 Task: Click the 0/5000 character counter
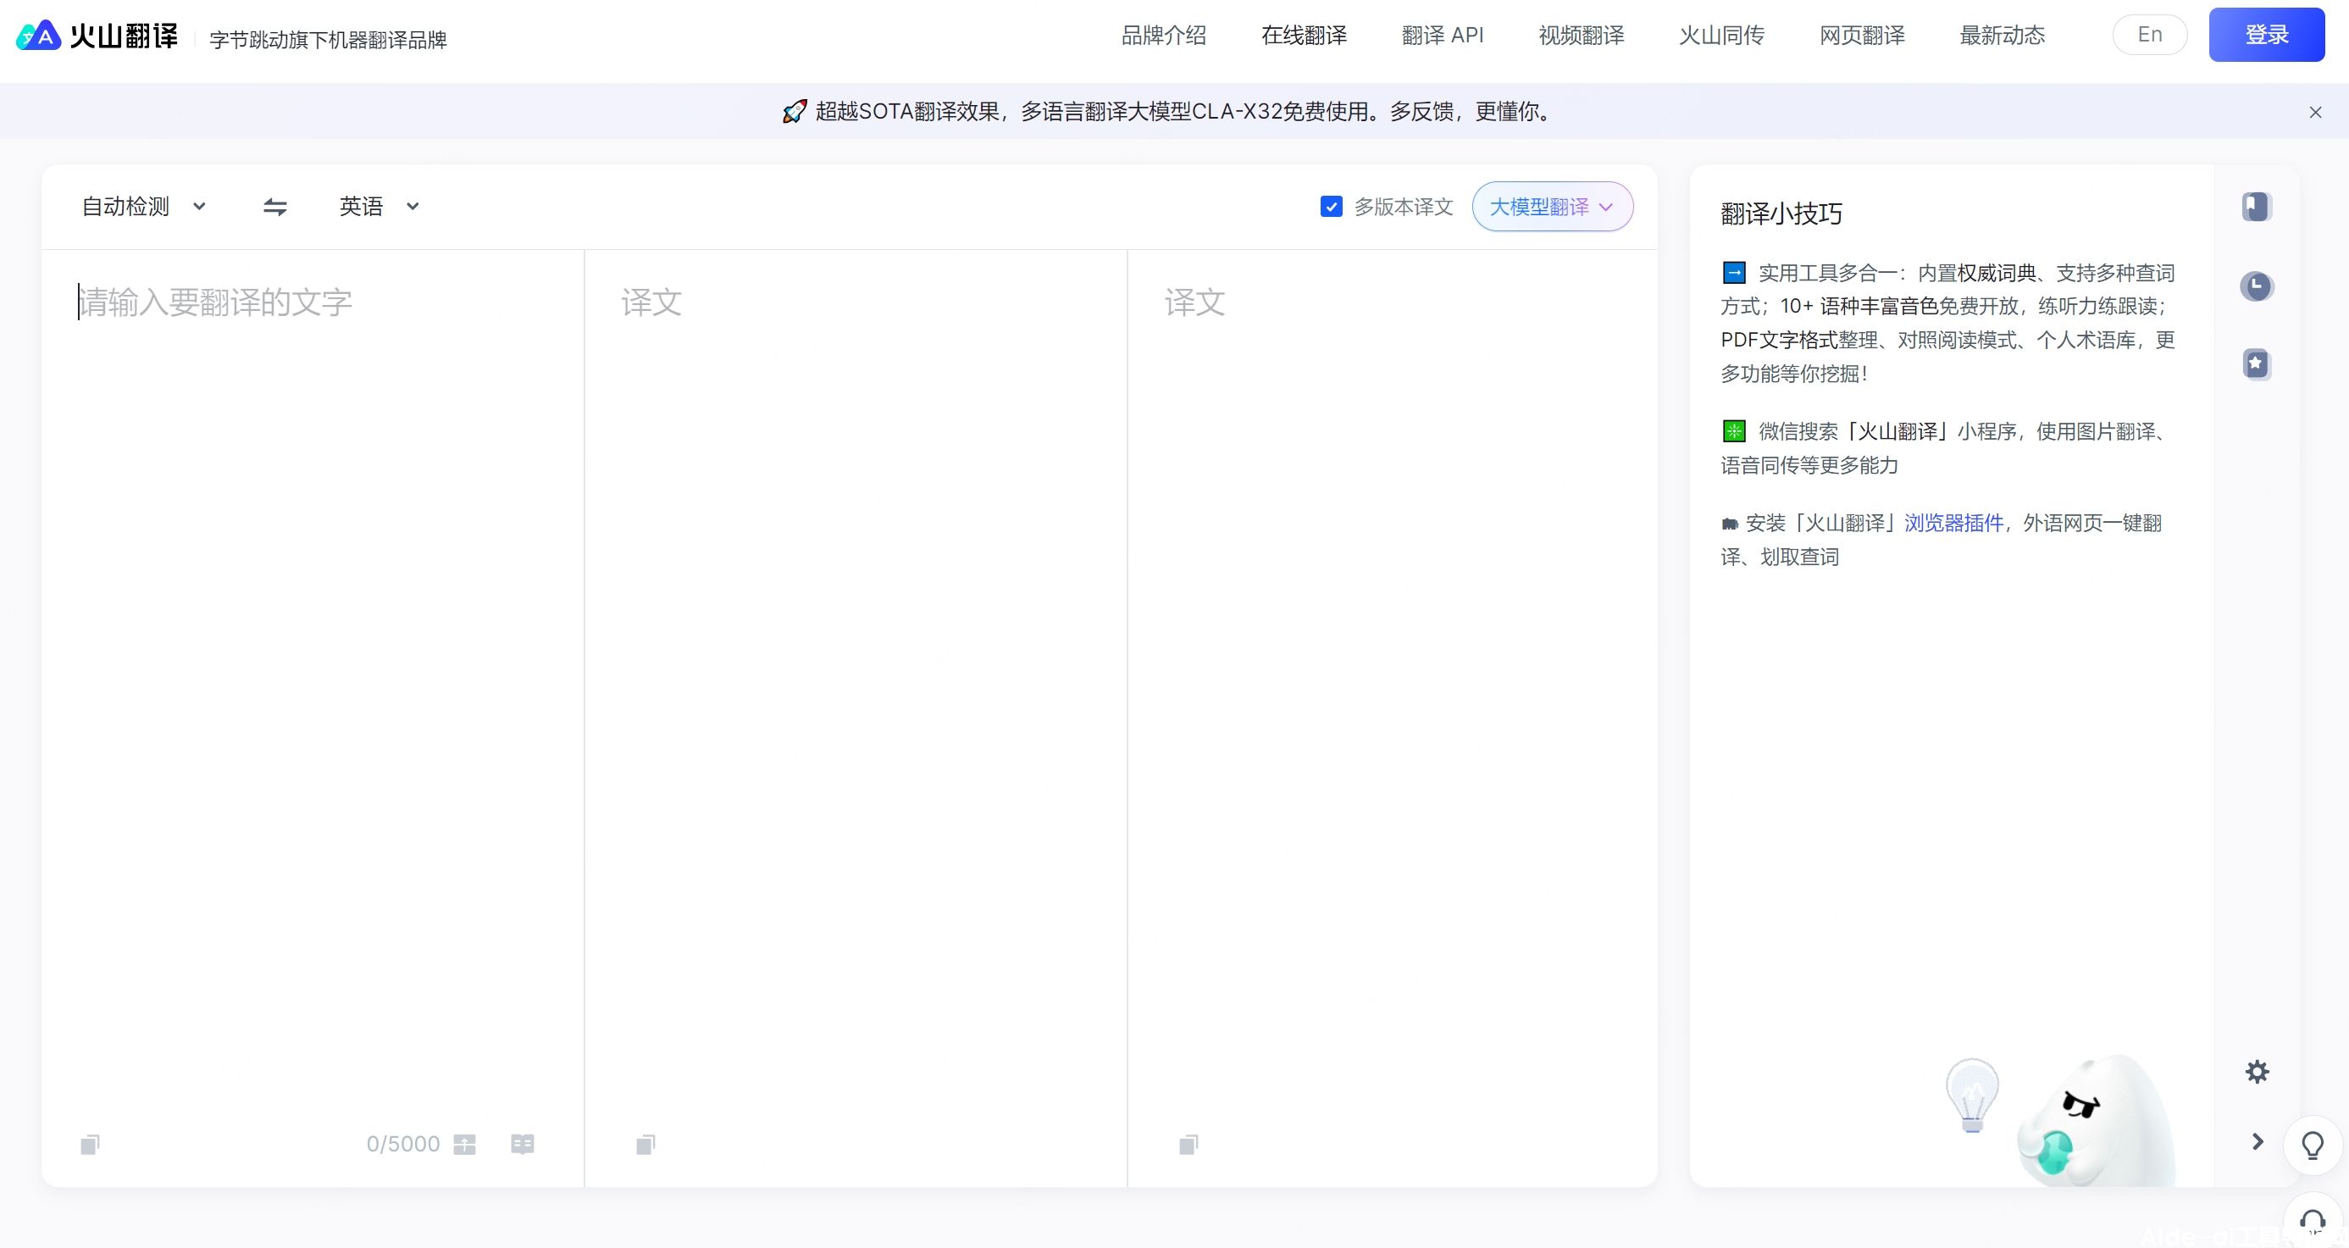pos(403,1144)
